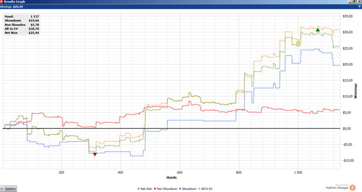362x192 pixels.
Task: Click the Winnings: $25,44 header text
Action: pos(11,7)
